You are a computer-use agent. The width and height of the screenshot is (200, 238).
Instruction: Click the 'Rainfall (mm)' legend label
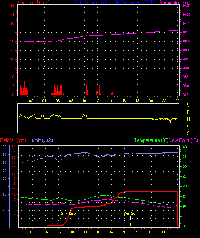click(13, 140)
